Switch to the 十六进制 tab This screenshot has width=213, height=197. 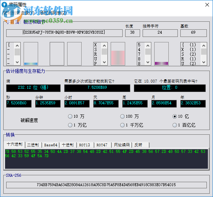pyautogui.click(x=15, y=144)
